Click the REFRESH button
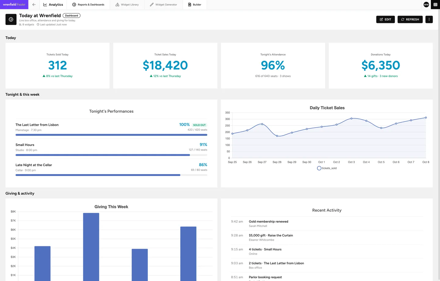Viewport: 440px width, 281px height. click(410, 20)
